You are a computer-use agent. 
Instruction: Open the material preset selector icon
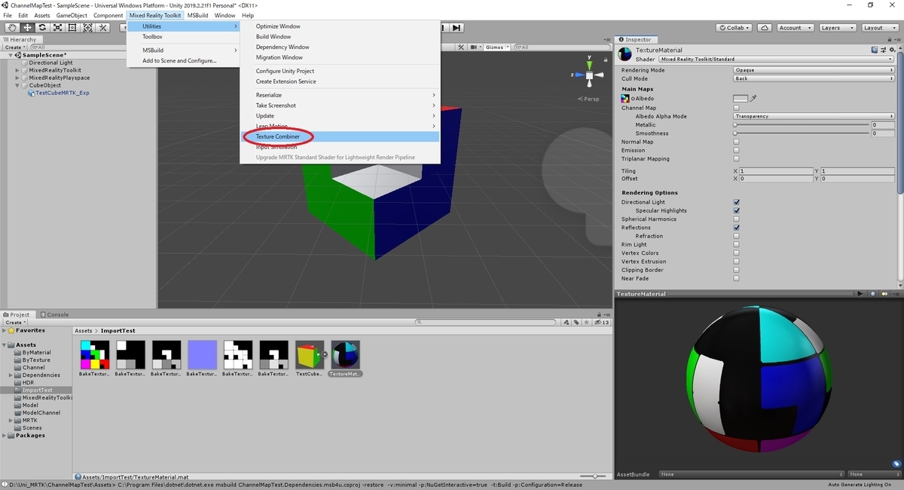coord(882,51)
